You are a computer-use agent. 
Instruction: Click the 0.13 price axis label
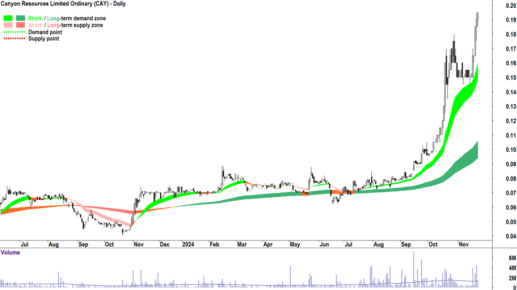pos(511,107)
